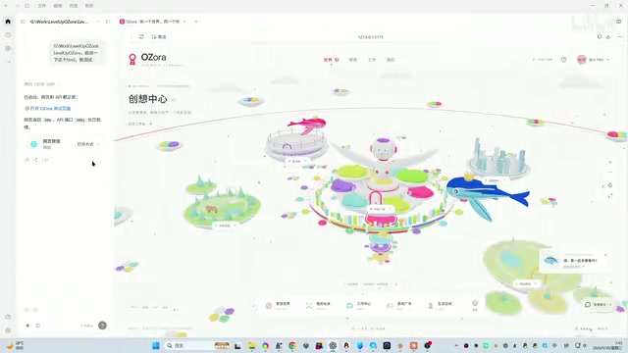
Task: Share the reply using the share icon
Action: (35, 160)
